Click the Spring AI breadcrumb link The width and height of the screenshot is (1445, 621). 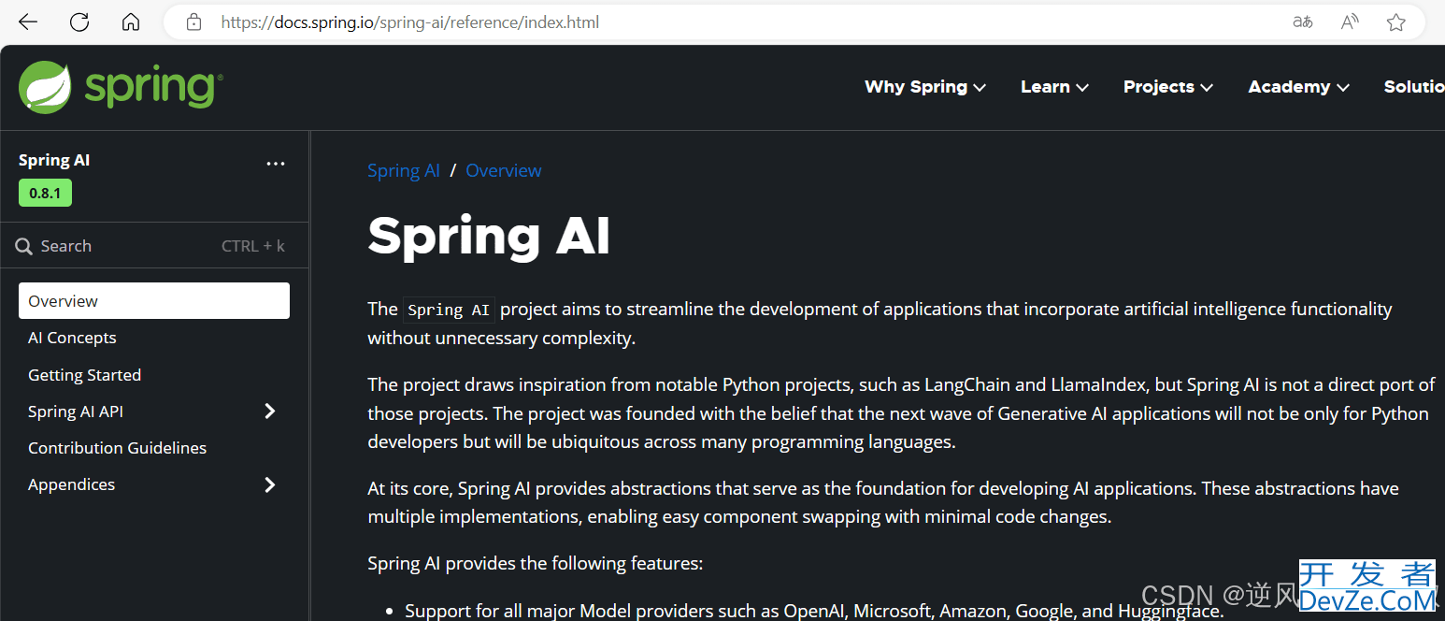[x=404, y=170]
